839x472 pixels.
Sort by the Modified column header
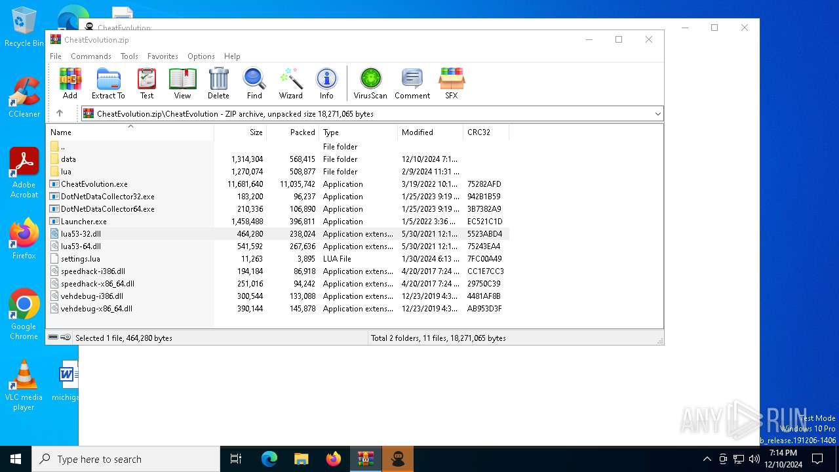(431, 132)
